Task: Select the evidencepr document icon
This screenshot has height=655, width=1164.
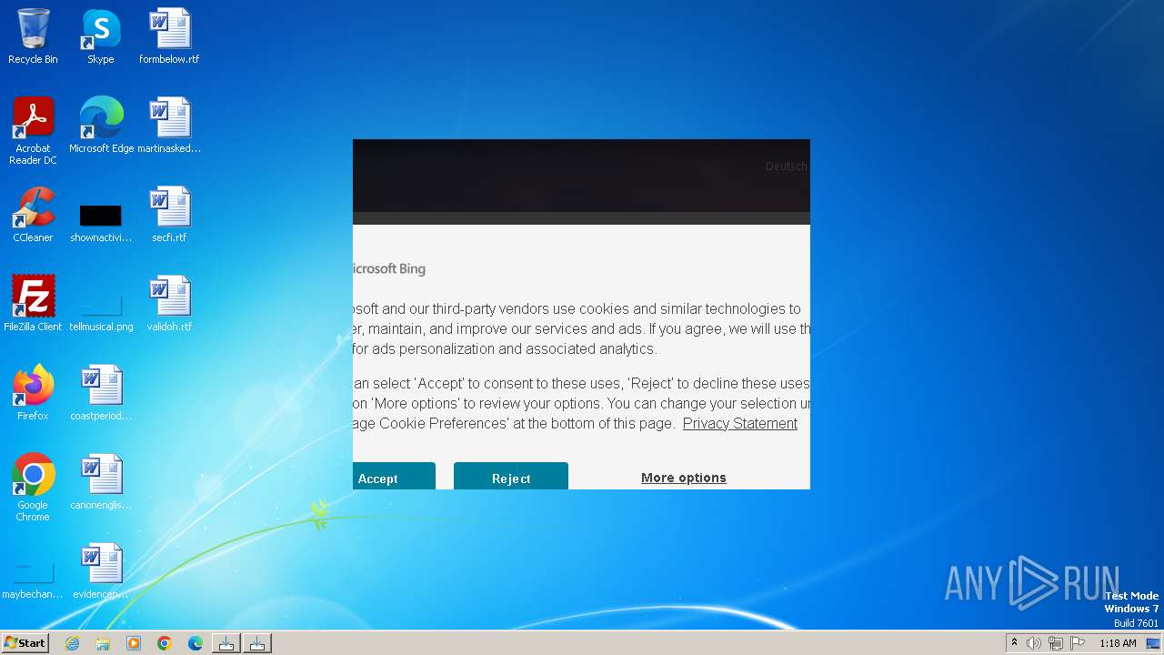Action: [x=101, y=571]
